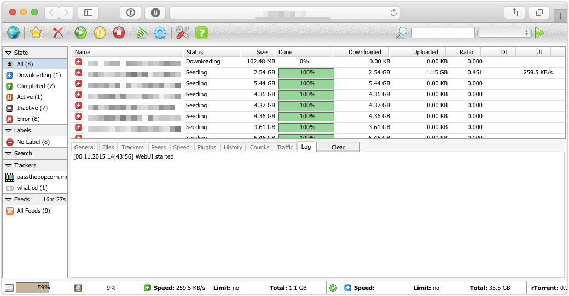This screenshot has width=569, height=296.
Task: Filter by Downloading (1)
Action: [x=35, y=75]
